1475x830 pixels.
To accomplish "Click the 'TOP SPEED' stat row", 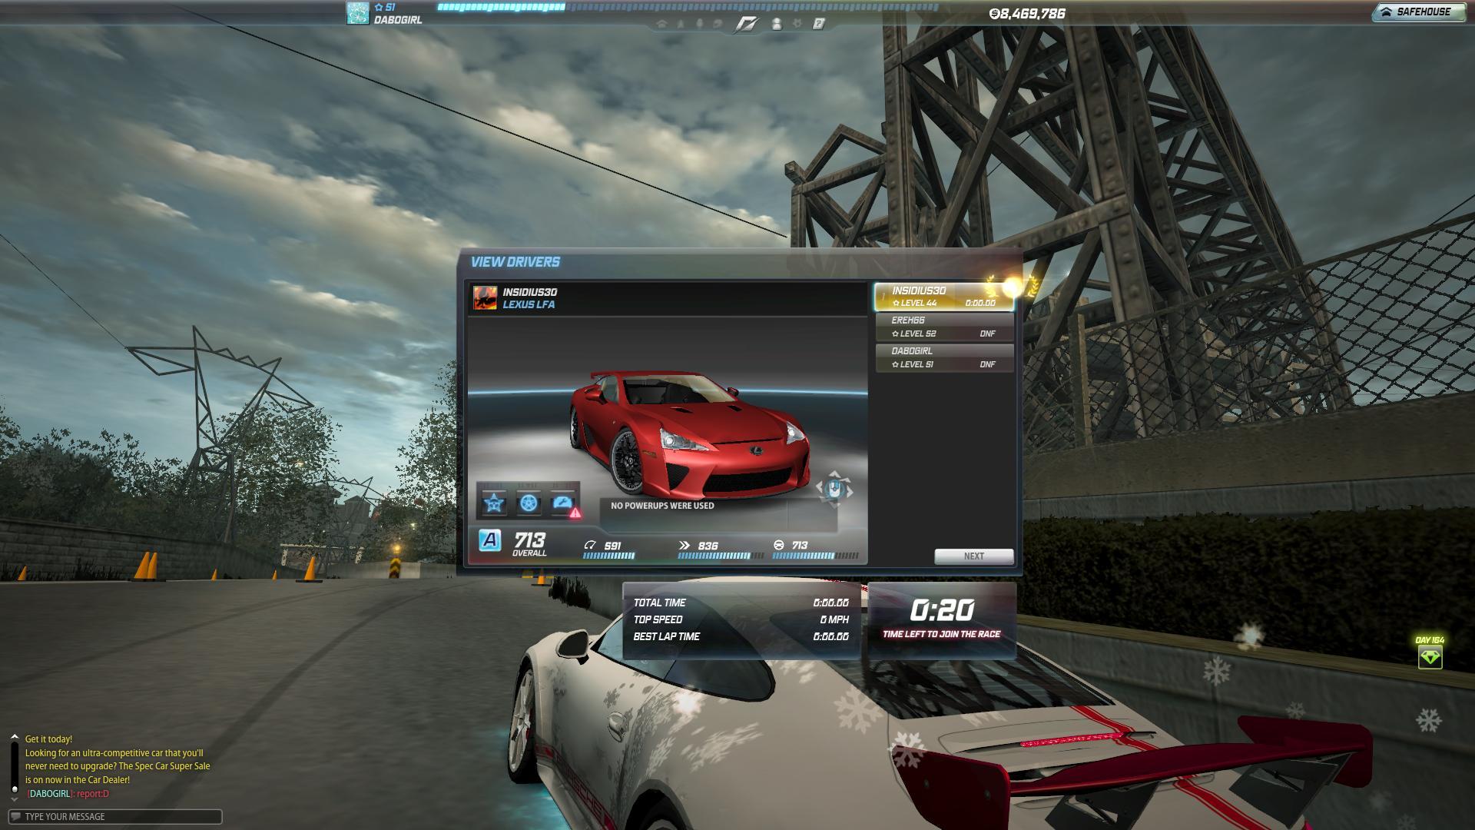I will pyautogui.click(x=741, y=619).
